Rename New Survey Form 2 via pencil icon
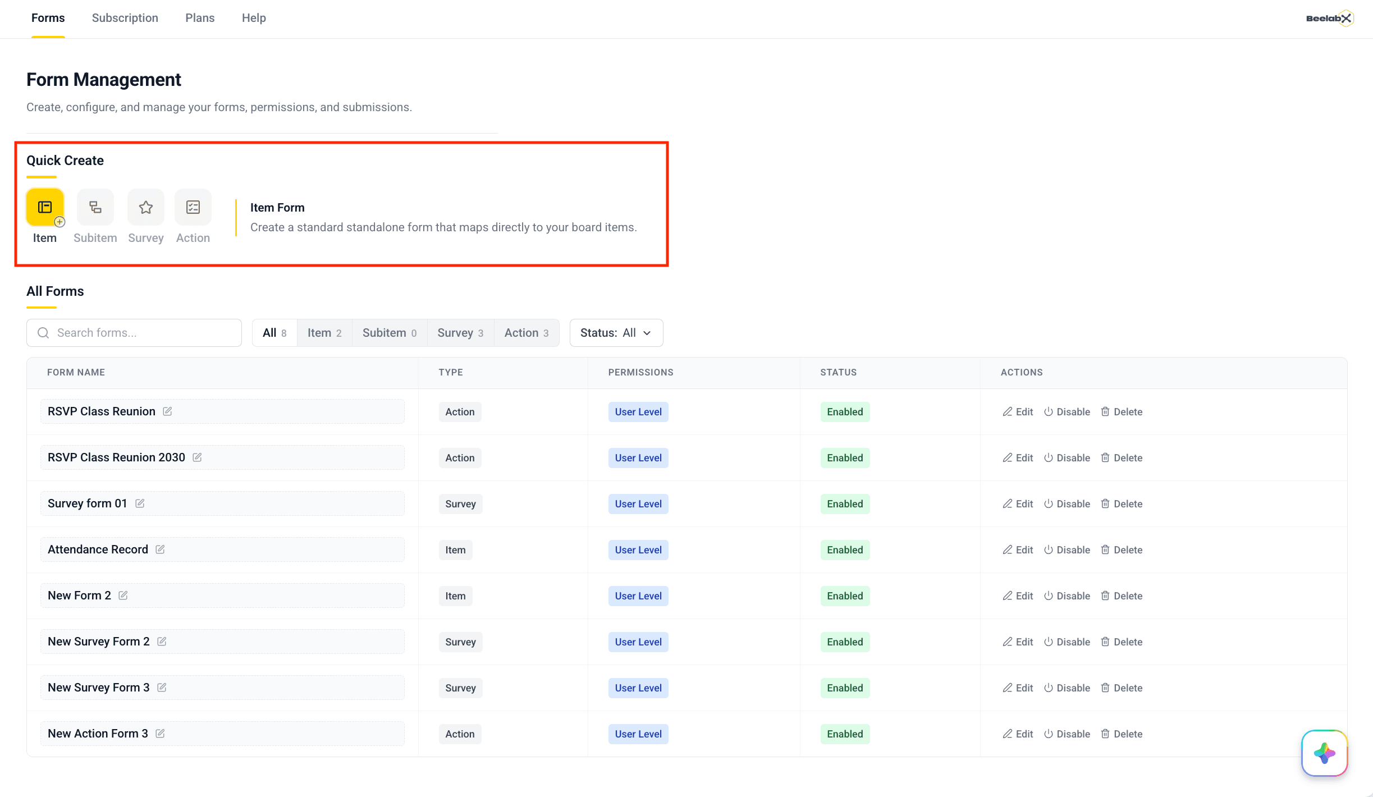This screenshot has height=797, width=1373. (x=162, y=642)
